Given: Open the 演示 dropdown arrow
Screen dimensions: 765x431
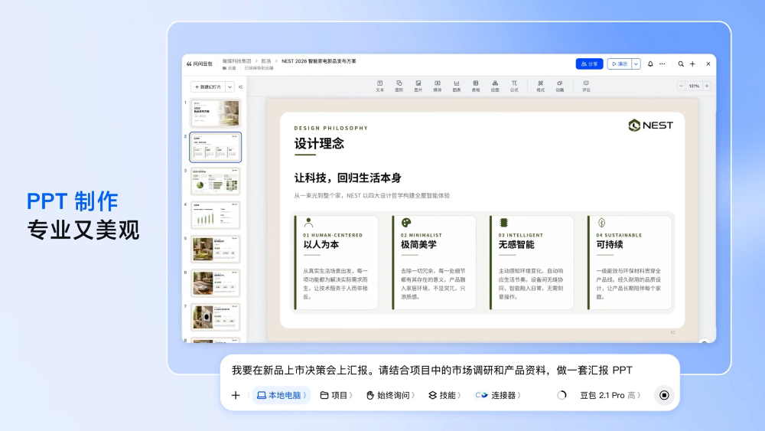Looking at the screenshot, I should pos(636,64).
